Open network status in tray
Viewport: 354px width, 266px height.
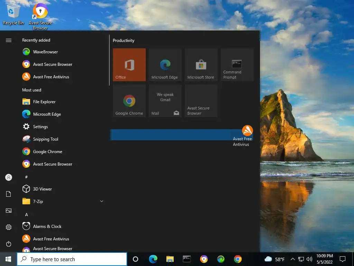tap(301, 259)
